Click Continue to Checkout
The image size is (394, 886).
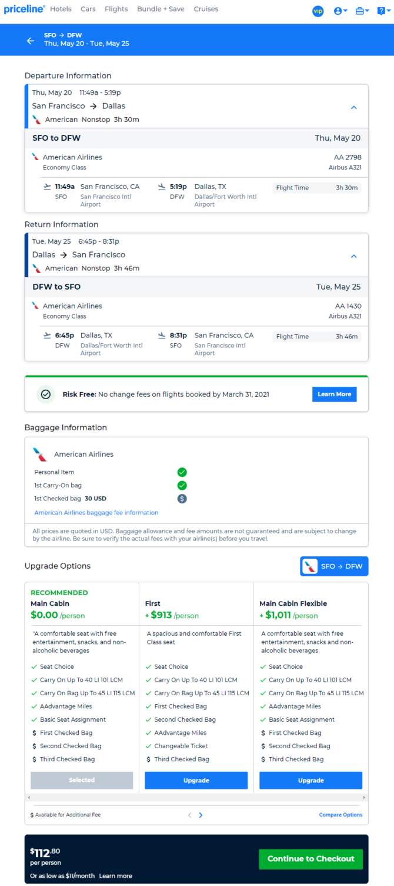click(x=311, y=859)
